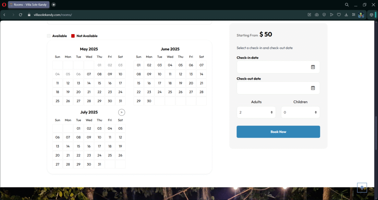The height and width of the screenshot is (200, 378).
Task: Reload the page with refresh icon
Action: [21, 15]
